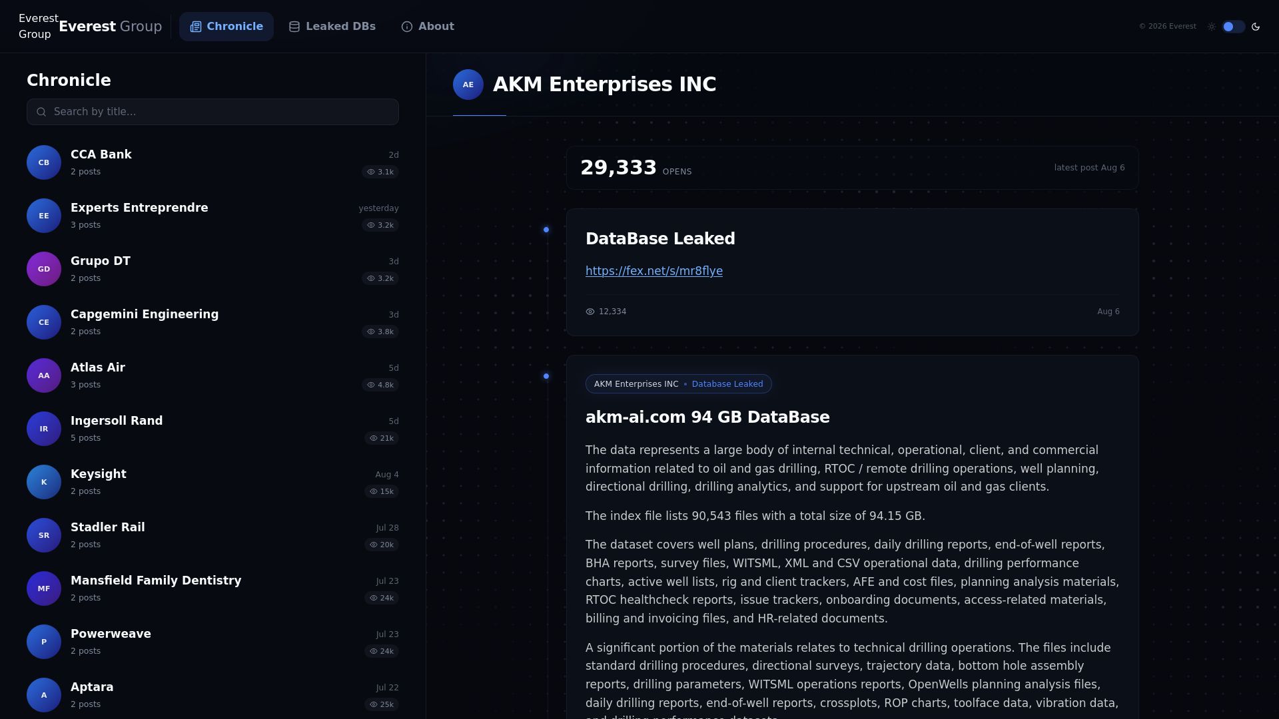Click the K avatar for Keysight

(44, 482)
